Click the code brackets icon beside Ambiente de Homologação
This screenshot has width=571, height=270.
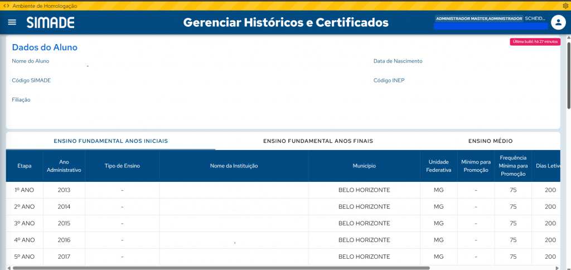coord(6,6)
